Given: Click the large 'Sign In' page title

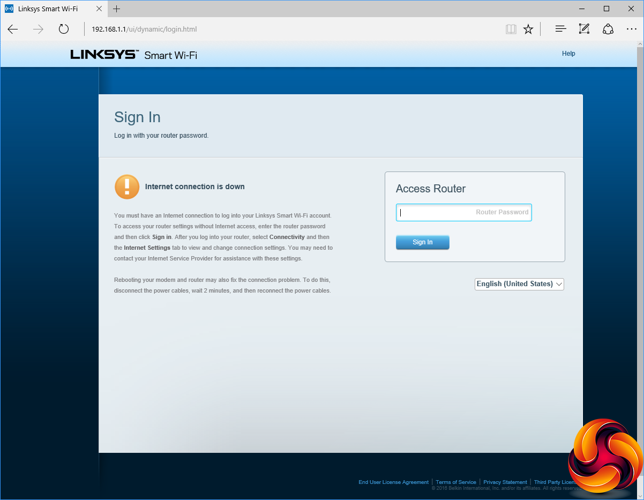Looking at the screenshot, I should pyautogui.click(x=137, y=117).
